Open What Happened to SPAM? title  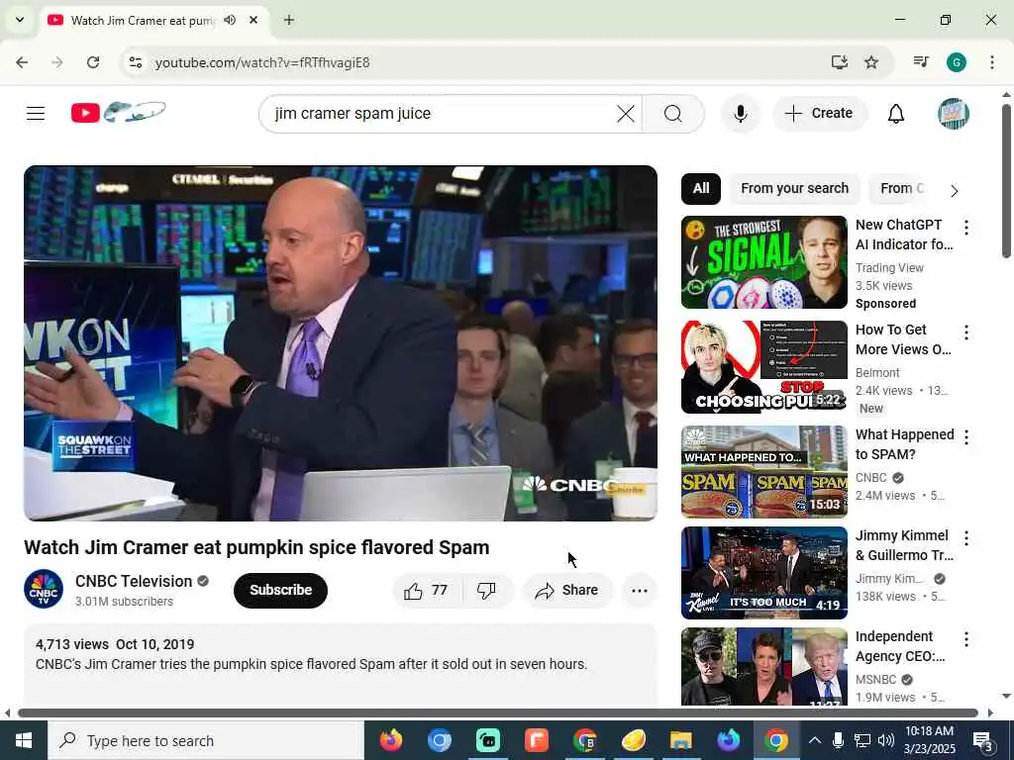904,444
